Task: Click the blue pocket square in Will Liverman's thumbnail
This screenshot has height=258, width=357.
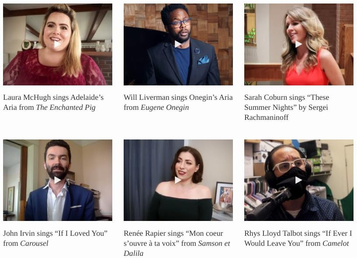Action: (203, 60)
